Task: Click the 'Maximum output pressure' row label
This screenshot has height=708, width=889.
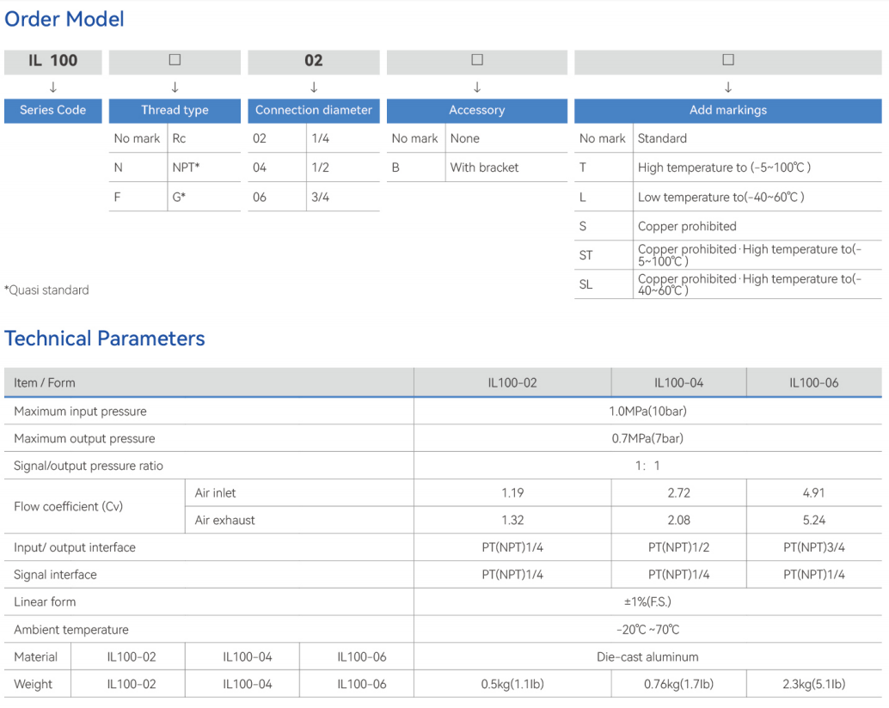Action: (84, 438)
